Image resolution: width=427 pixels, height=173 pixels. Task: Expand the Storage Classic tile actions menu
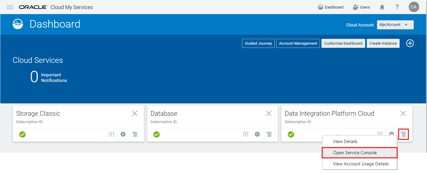[135, 134]
